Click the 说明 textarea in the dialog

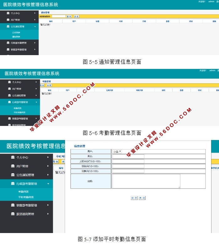click(146, 181)
